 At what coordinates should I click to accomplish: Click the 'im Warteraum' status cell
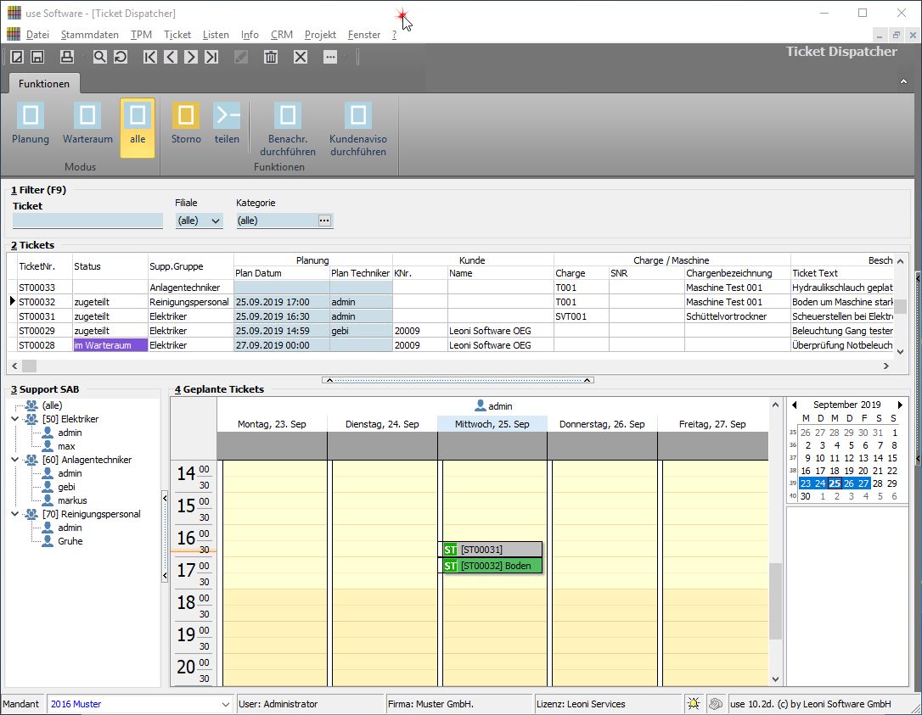coord(110,345)
